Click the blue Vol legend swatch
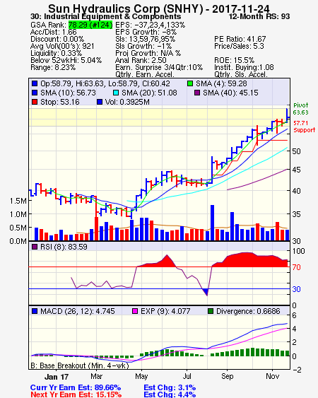The height and width of the screenshot is (398, 318). click(x=100, y=102)
